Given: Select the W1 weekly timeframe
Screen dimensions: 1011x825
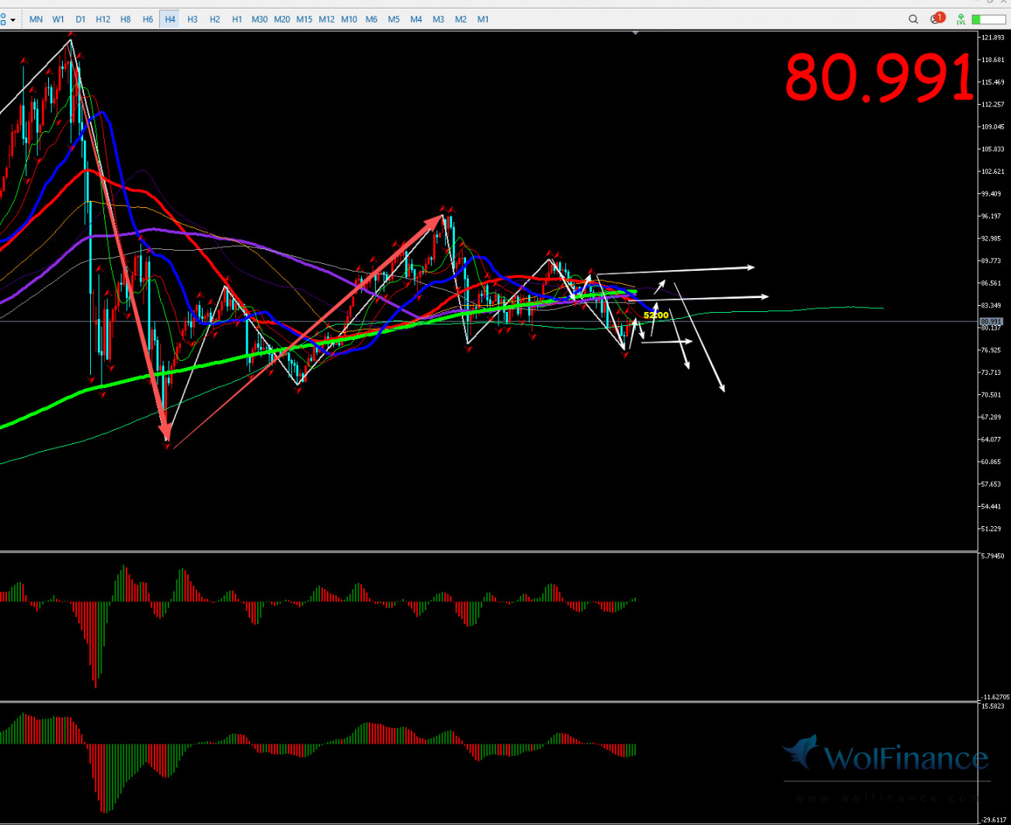Looking at the screenshot, I should point(58,19).
